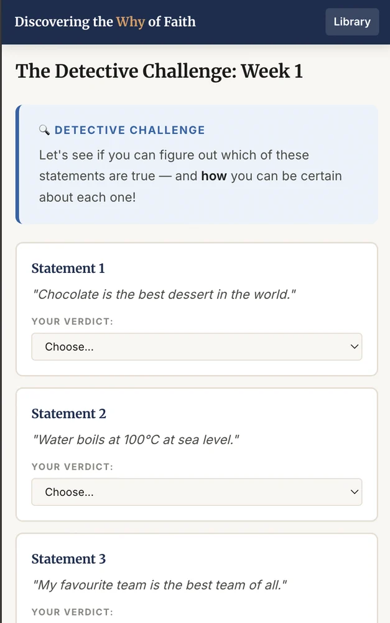Click the chocolate dessert quote text
The image size is (390, 623).
(x=164, y=295)
